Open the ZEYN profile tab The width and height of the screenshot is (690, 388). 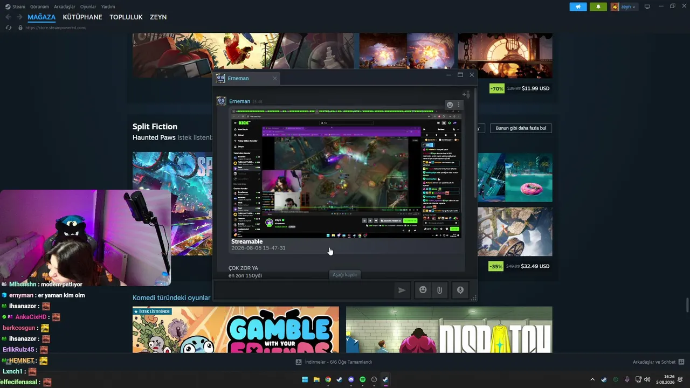[x=158, y=17]
